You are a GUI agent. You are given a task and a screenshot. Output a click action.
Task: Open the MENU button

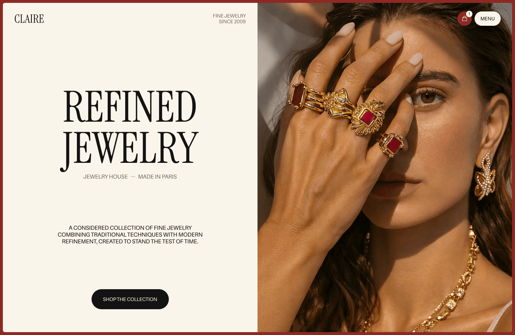487,19
